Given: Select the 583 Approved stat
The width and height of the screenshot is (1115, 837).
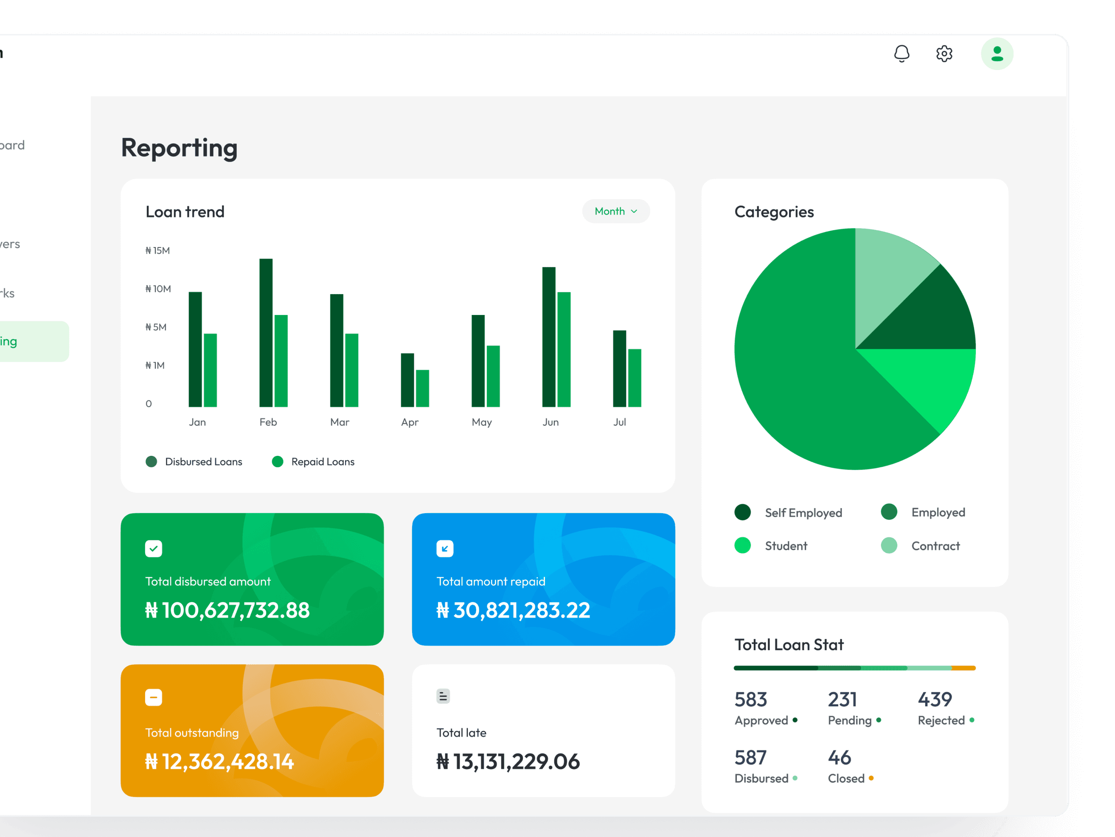Looking at the screenshot, I should click(765, 708).
